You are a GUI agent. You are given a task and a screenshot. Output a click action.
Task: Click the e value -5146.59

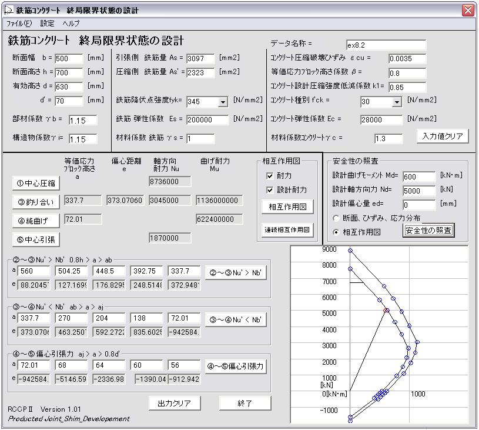tap(71, 379)
